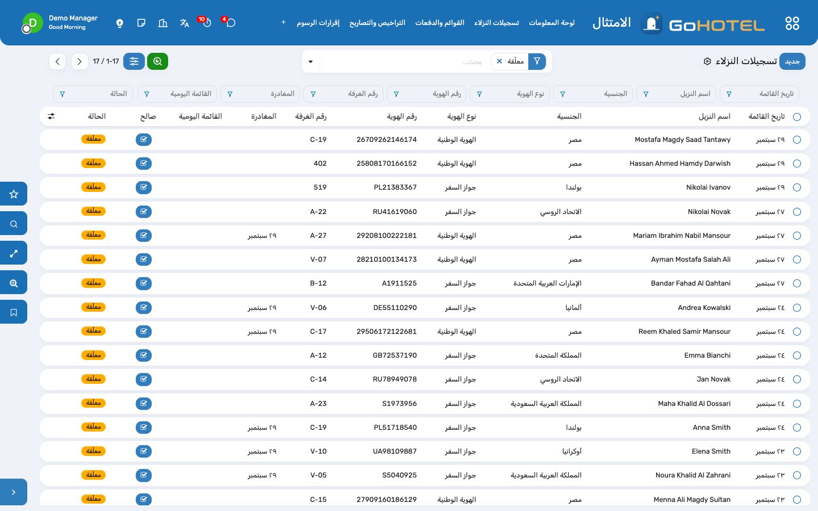Viewport: 818px width, 511px height.
Task: Click the Demo Manager user avatar
Action: coord(32,23)
